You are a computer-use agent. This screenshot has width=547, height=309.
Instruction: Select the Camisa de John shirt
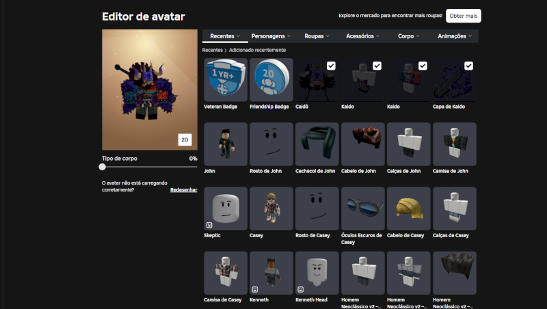pos(454,144)
